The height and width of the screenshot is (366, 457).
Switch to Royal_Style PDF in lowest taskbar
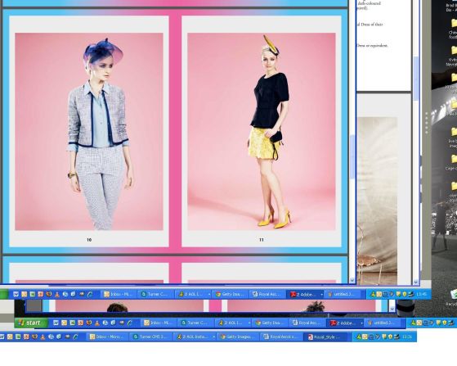(326, 337)
